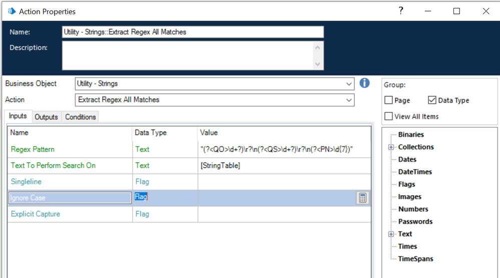Click the Ignore Case value cell
Viewport: 500px width, 278px height.
(x=277, y=198)
